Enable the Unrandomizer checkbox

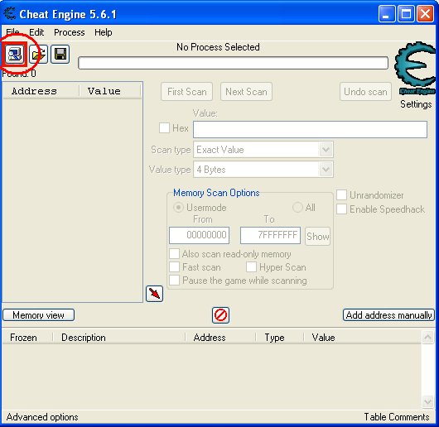tap(341, 195)
